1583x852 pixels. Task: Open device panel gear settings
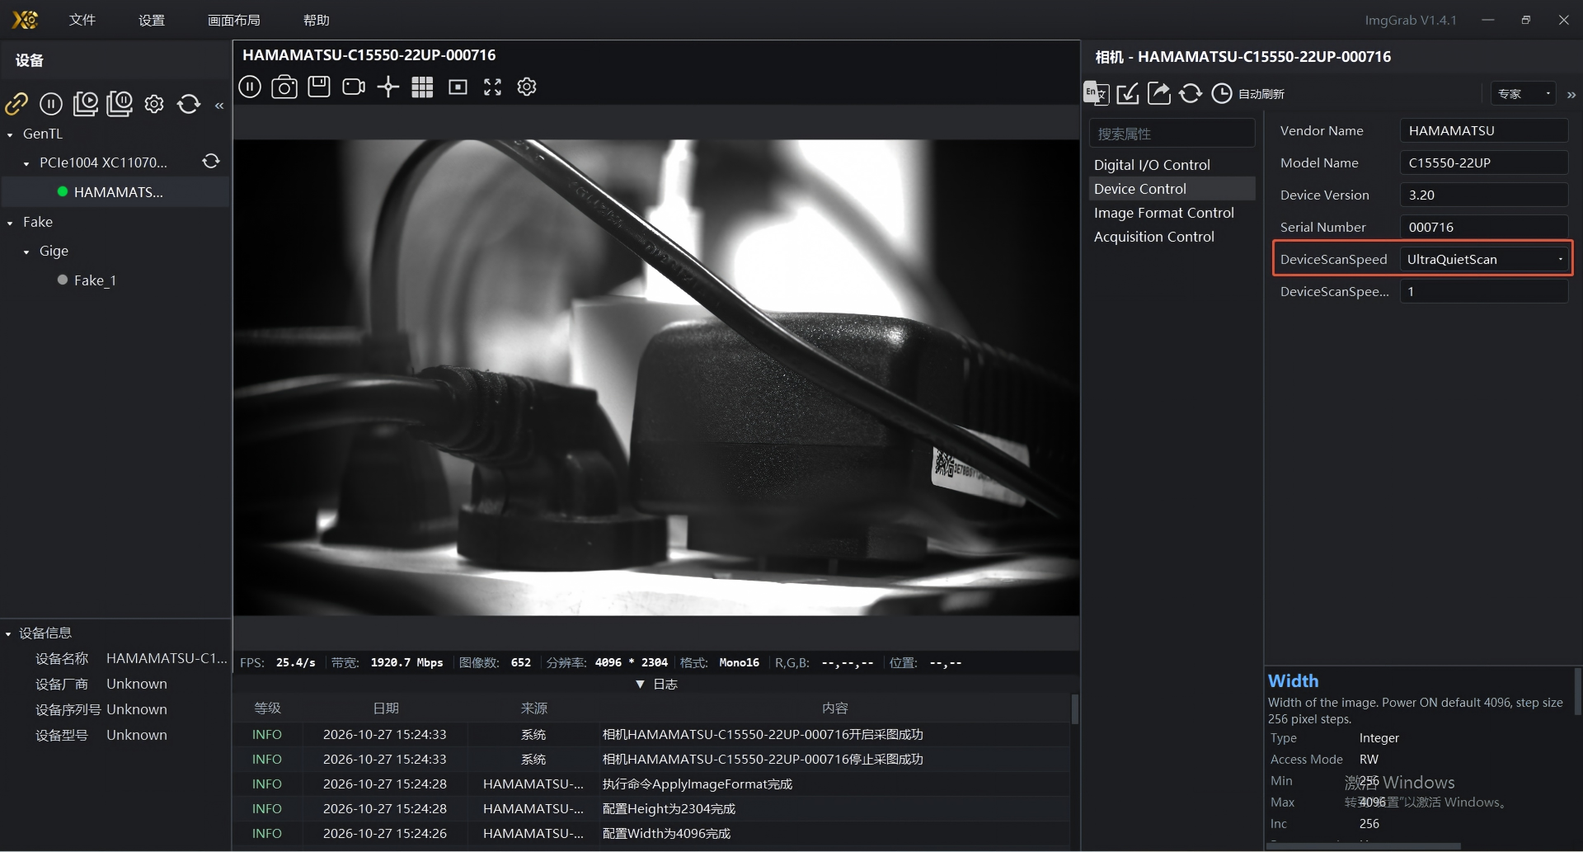(154, 104)
